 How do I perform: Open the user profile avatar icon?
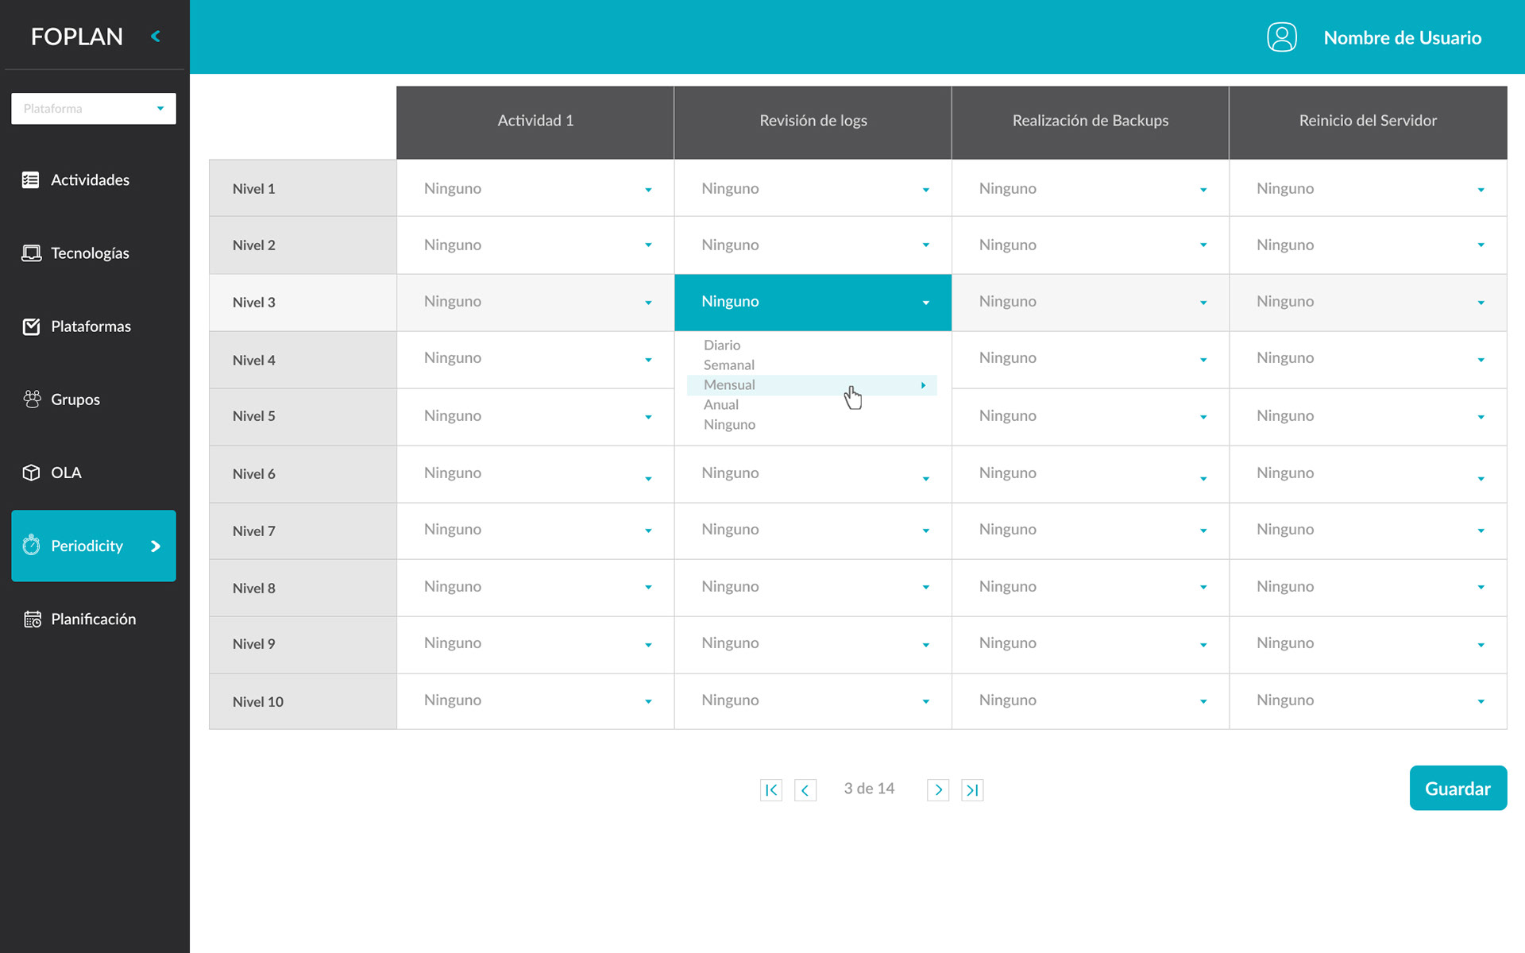[1281, 37]
